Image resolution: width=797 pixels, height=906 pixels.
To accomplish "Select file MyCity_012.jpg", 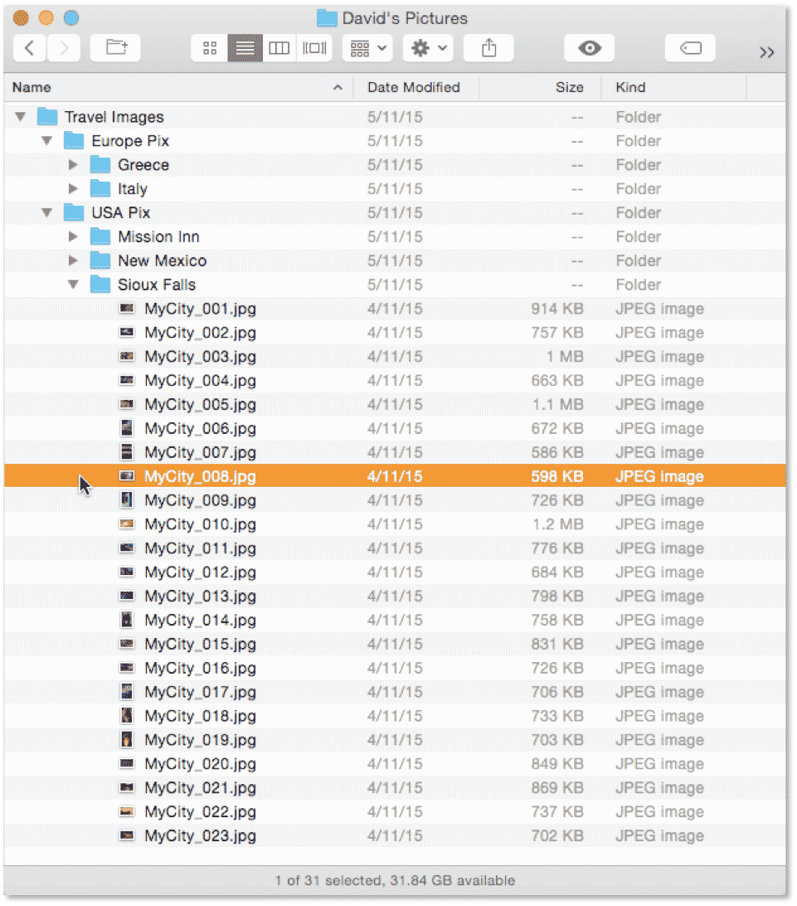I will coord(395,572).
